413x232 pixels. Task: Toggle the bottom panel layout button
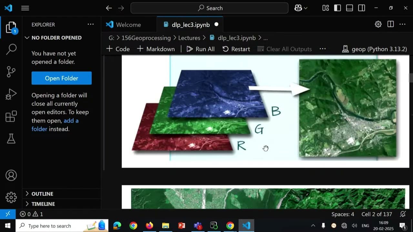coord(349,8)
